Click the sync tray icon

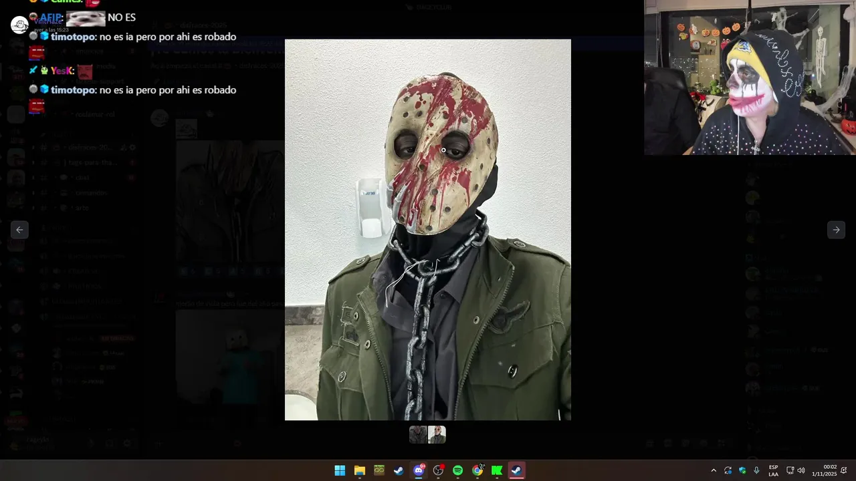[x=728, y=470]
